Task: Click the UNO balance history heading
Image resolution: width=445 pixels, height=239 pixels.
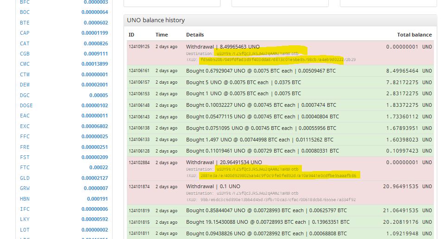Action: click(156, 20)
